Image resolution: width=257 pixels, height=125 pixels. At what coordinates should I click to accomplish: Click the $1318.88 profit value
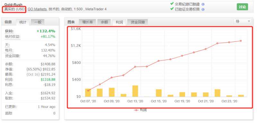point(48,80)
